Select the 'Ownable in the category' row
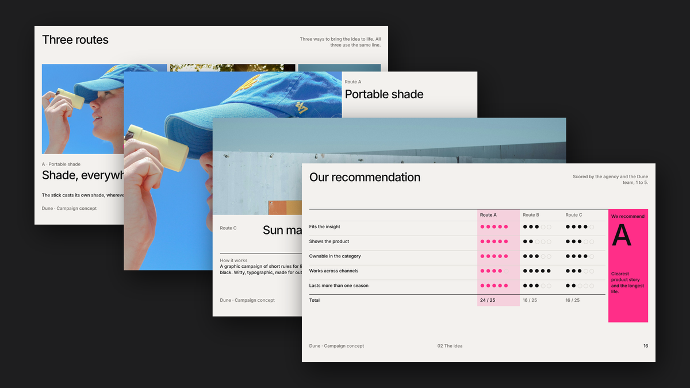This screenshot has width=690, height=388. [457, 256]
